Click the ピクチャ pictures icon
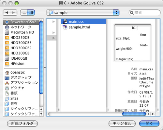 (x=7, y=88)
